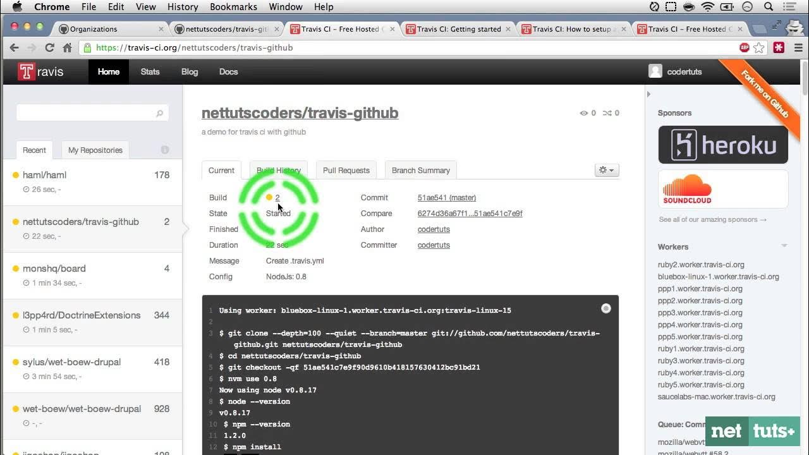
Task: Open the Bookmarks menu
Action: (x=233, y=7)
